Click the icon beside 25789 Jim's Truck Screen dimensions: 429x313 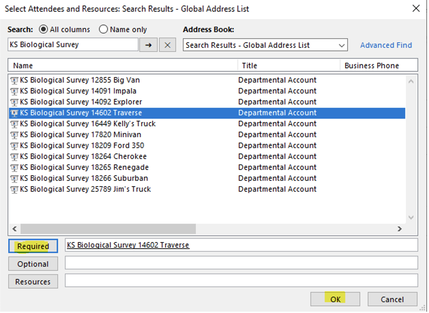click(14, 190)
